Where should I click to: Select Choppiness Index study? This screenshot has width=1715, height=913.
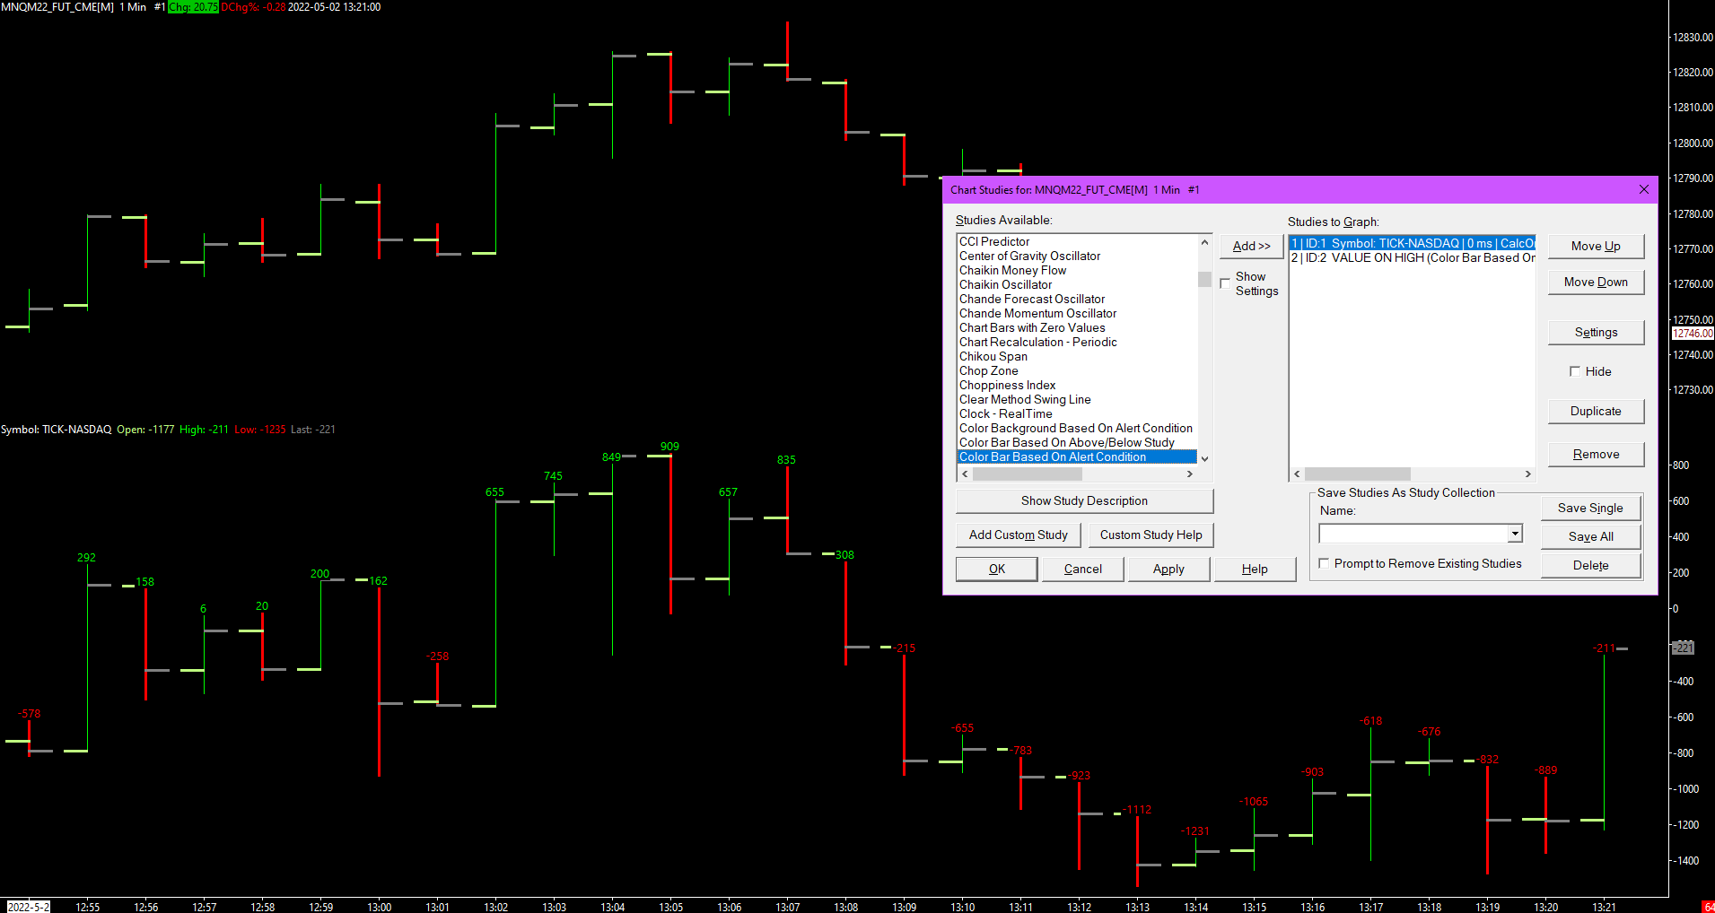tap(1077, 385)
